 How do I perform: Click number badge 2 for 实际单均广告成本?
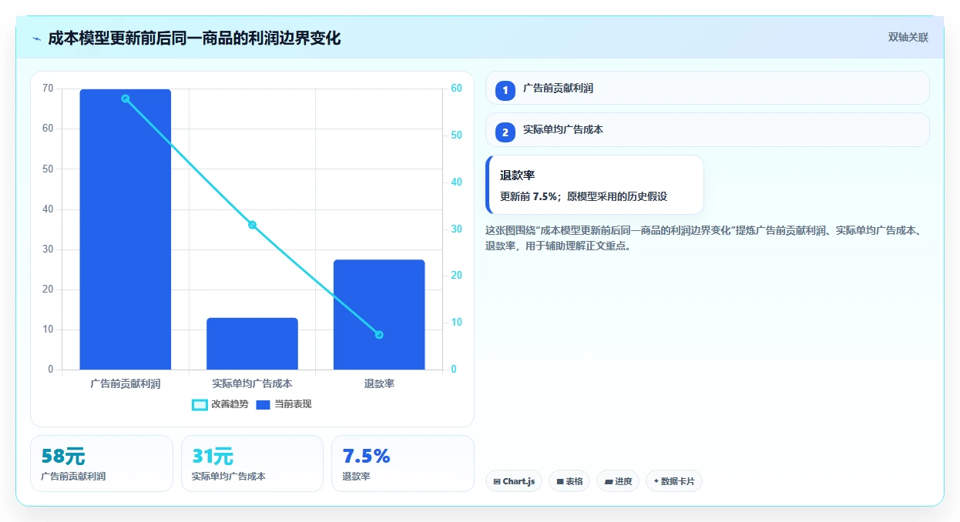tap(505, 132)
